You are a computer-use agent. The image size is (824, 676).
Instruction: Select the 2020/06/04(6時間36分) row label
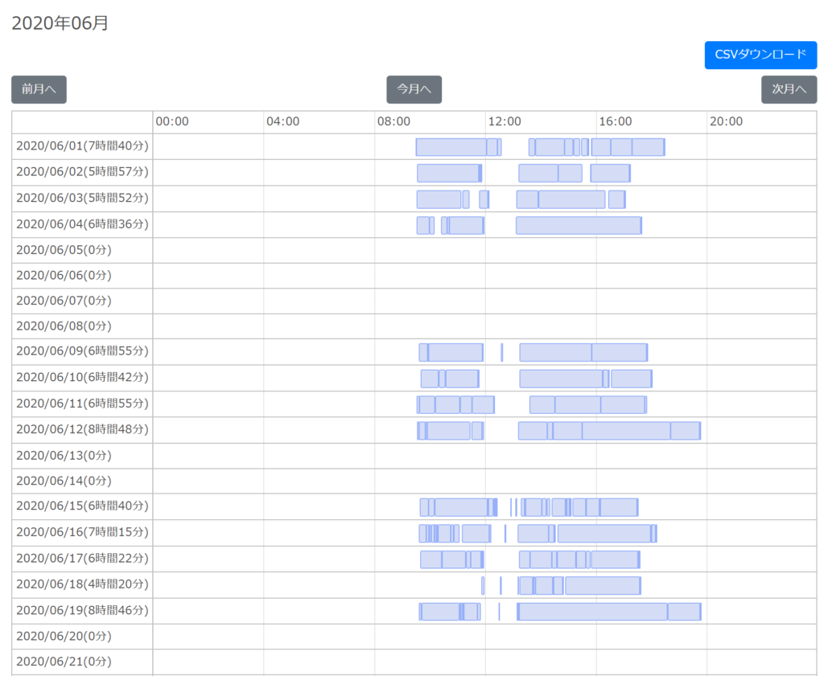pyautogui.click(x=83, y=224)
